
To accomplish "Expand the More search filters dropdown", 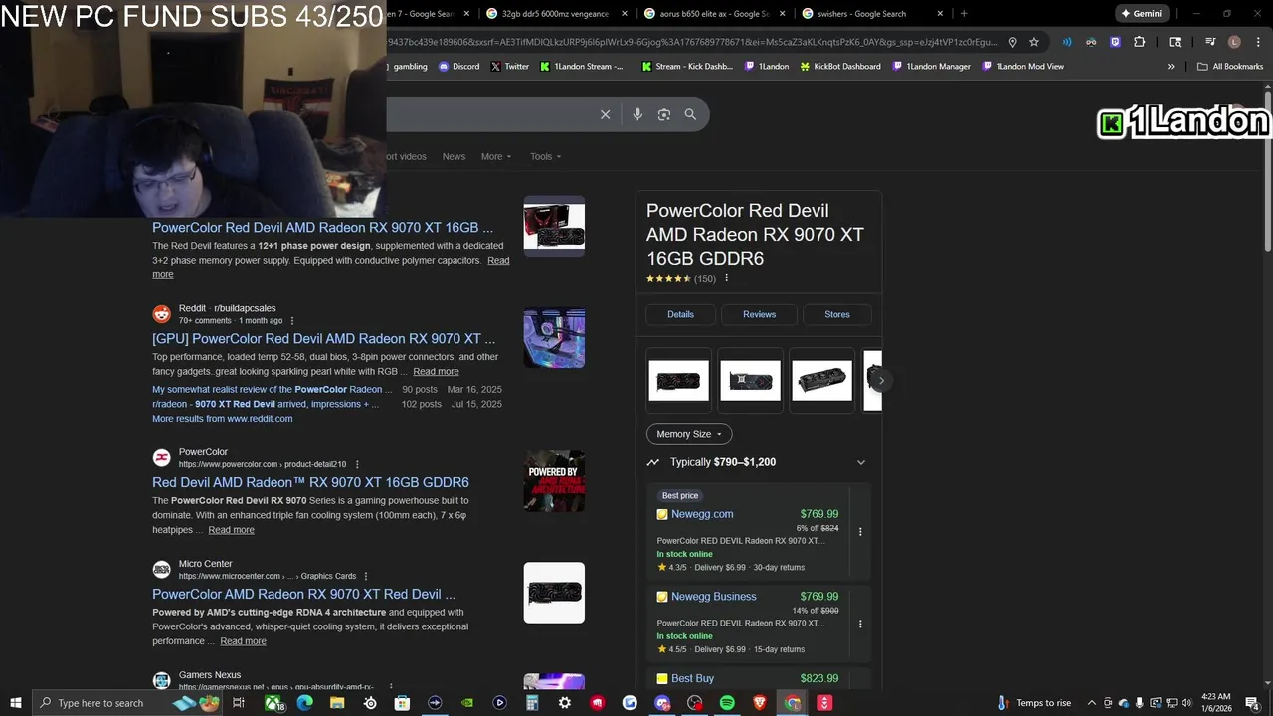I will [x=496, y=156].
